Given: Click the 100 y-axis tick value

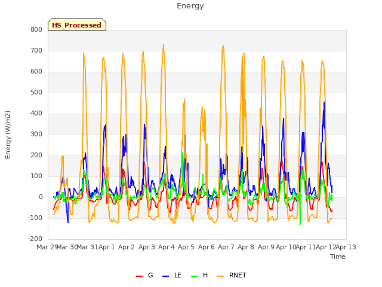Looking at the screenshot, I should coord(36,176).
